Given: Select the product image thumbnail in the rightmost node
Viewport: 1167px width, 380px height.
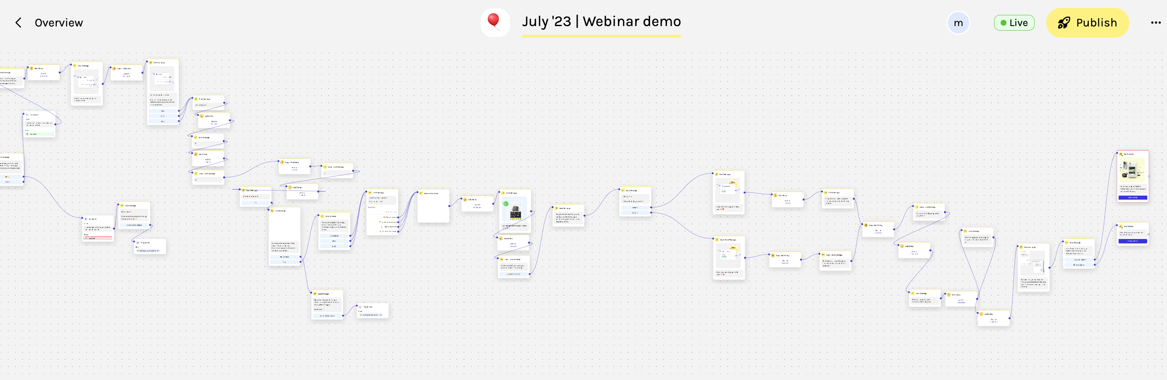Looking at the screenshot, I should click(x=1133, y=171).
